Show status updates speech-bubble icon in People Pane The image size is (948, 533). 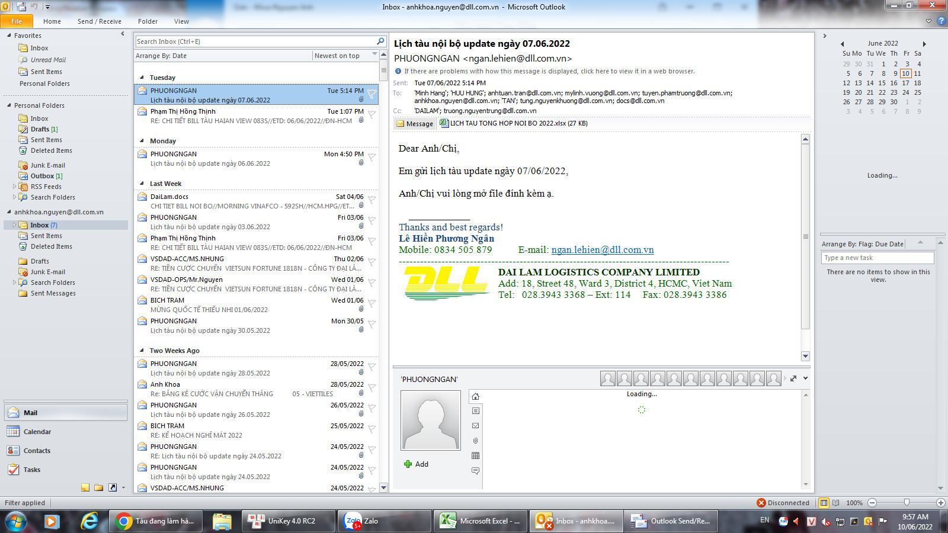pos(475,471)
